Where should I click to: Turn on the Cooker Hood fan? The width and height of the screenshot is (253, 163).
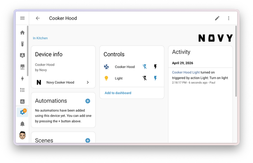click(155, 67)
